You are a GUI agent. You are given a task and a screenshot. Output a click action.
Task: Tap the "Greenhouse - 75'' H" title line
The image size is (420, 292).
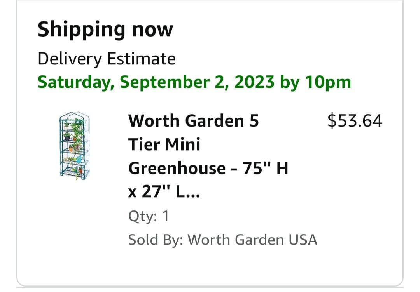[208, 169]
